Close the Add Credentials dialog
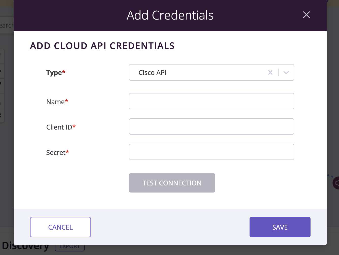339x255 pixels. [306, 15]
